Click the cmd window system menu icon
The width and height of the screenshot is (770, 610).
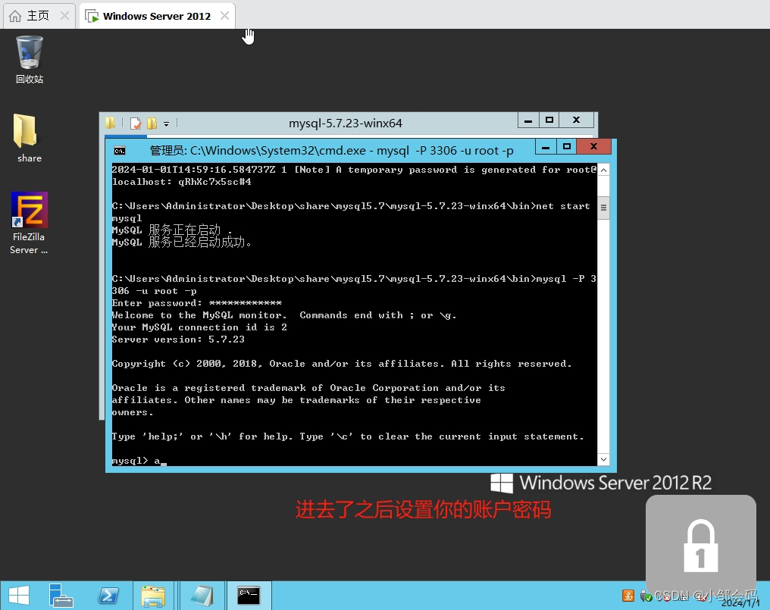click(120, 151)
